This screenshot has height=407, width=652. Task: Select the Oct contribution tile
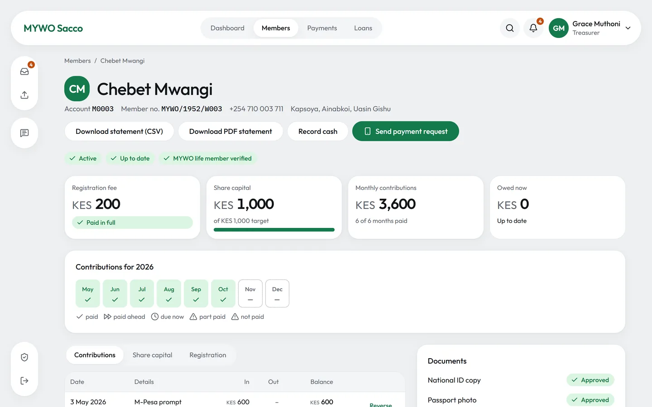tap(223, 293)
